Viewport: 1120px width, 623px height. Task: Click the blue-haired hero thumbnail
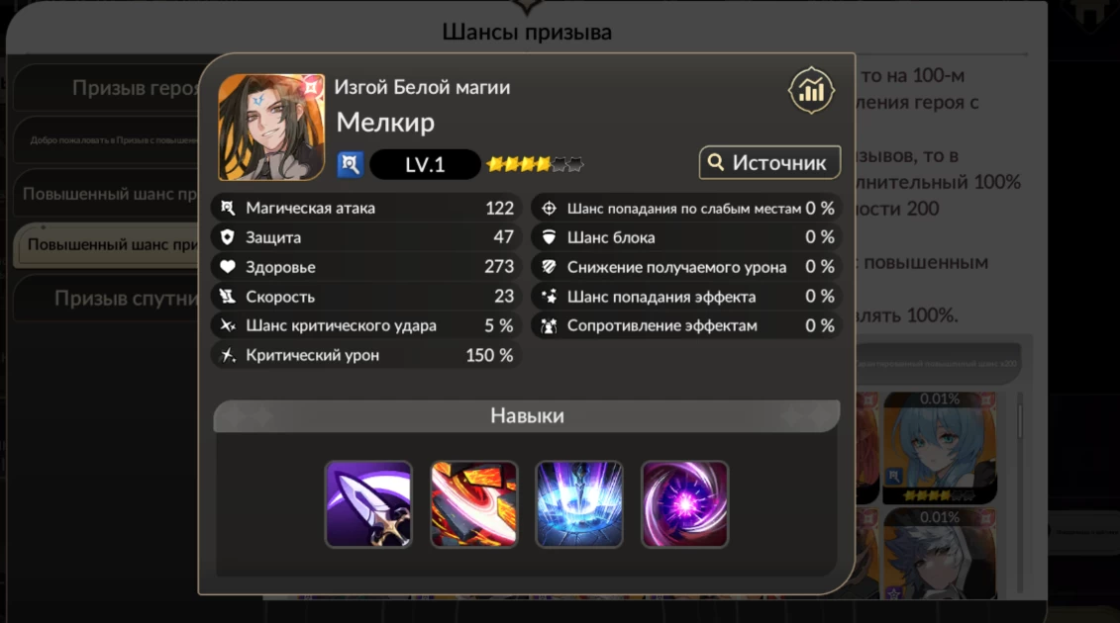click(940, 448)
